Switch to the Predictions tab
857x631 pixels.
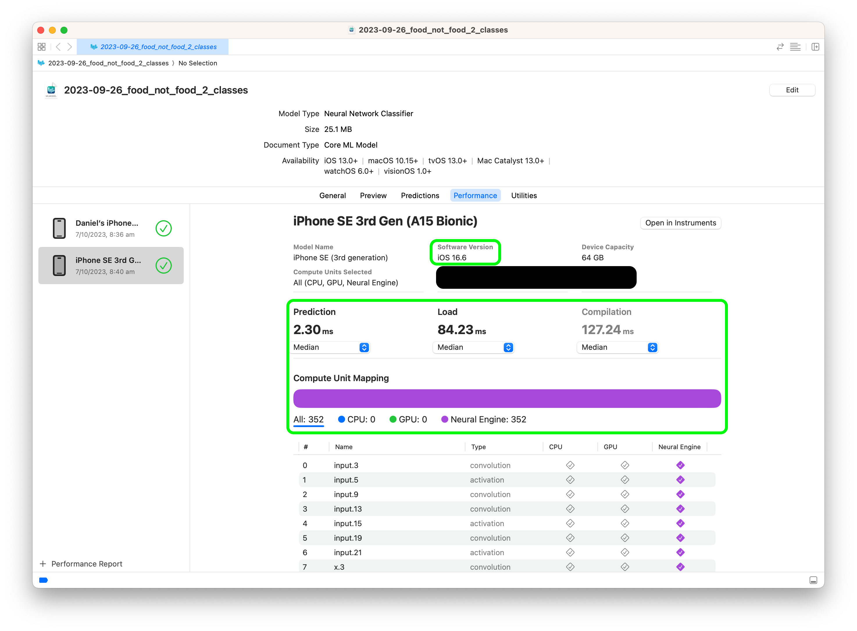[x=420, y=196]
